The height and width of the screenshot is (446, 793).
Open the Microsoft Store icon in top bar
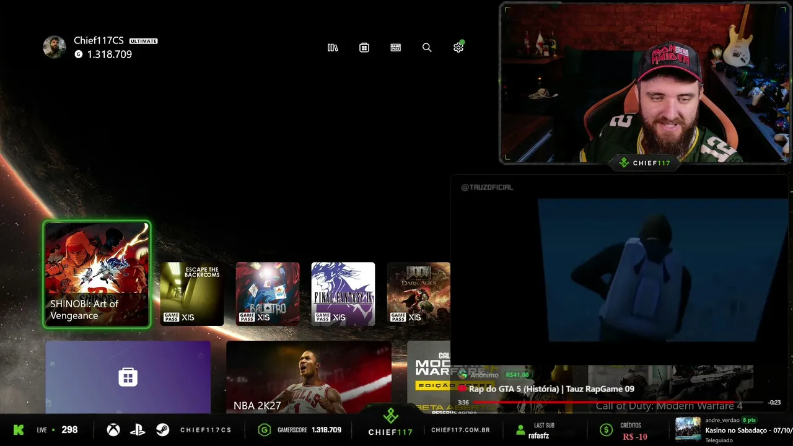[364, 48]
